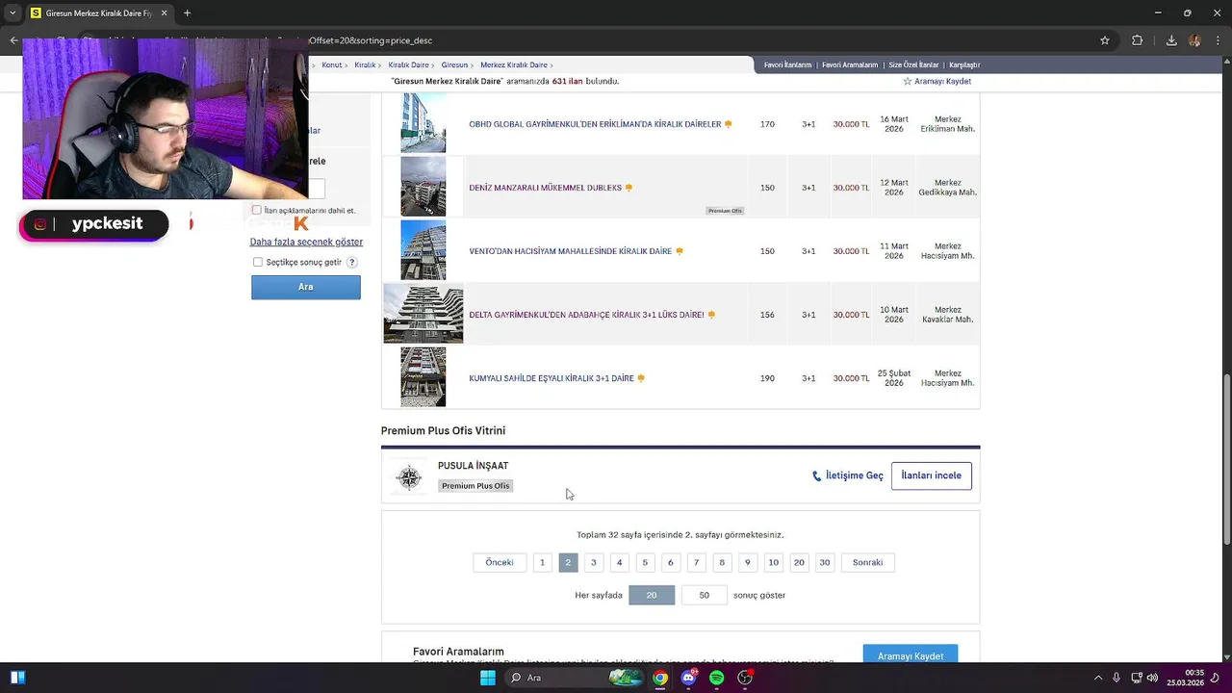Click the İlanları İncele button

(x=932, y=475)
